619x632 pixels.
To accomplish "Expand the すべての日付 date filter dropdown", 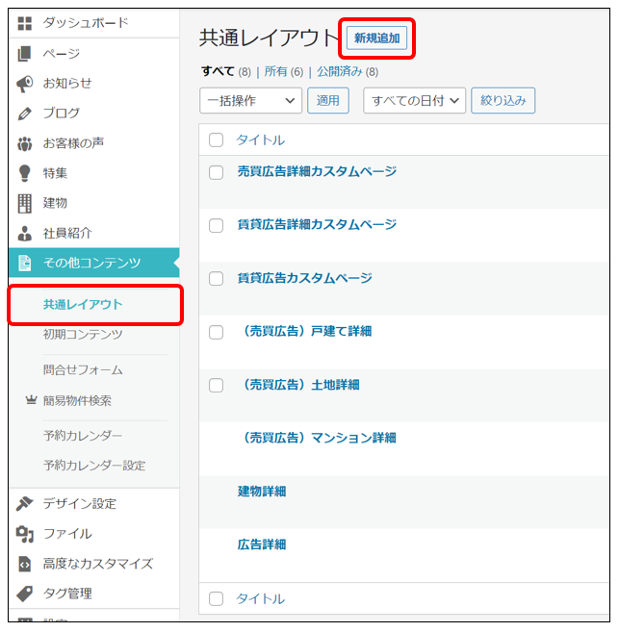I will (x=414, y=100).
